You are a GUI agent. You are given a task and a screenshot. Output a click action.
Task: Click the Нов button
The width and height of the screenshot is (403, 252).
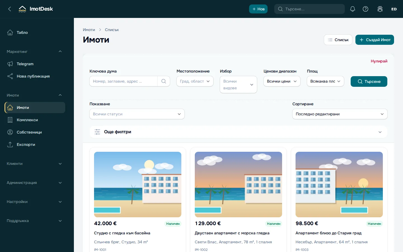point(258,9)
